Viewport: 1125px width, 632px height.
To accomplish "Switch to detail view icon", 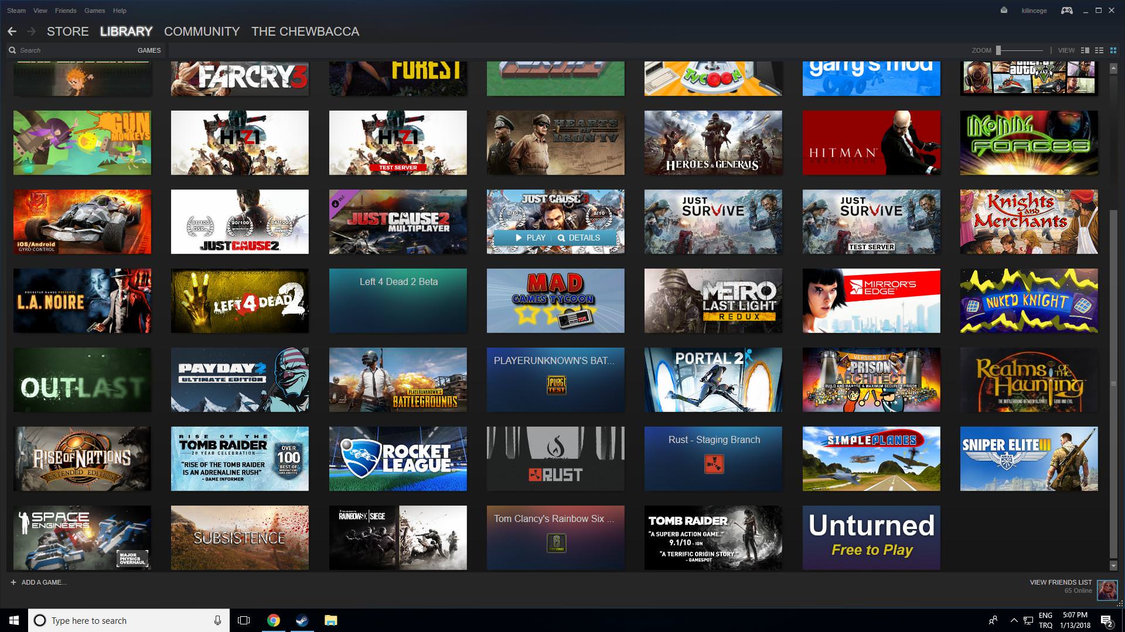I will click(x=1085, y=50).
